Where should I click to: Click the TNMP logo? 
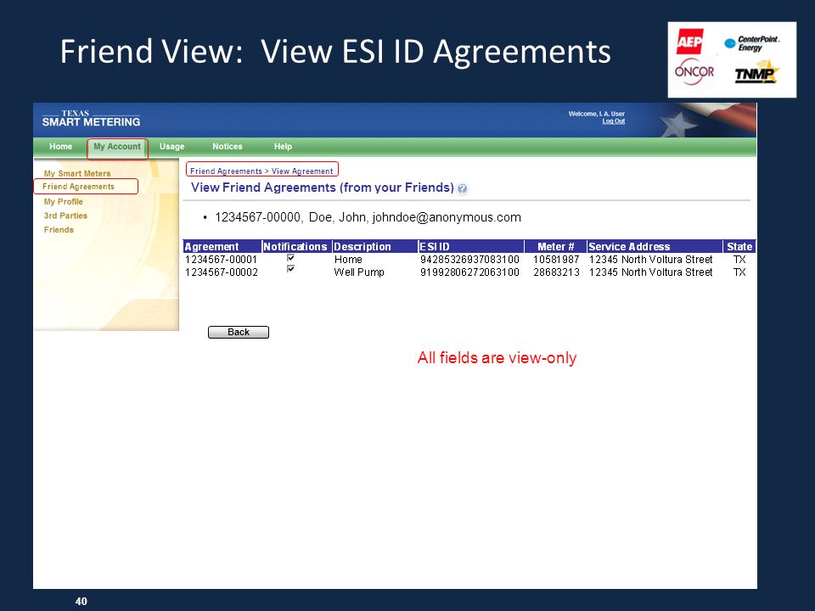tap(756, 74)
